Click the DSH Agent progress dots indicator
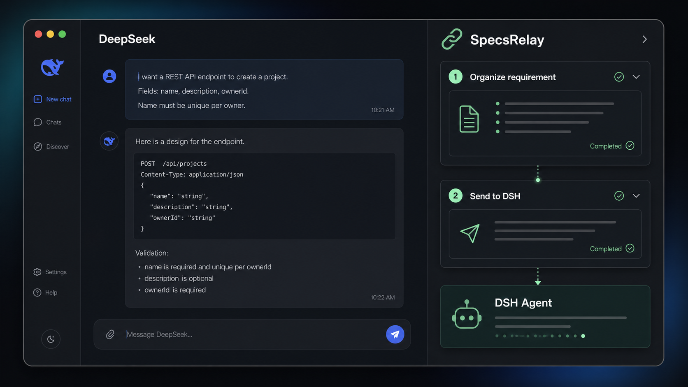The image size is (688, 387). (x=540, y=336)
